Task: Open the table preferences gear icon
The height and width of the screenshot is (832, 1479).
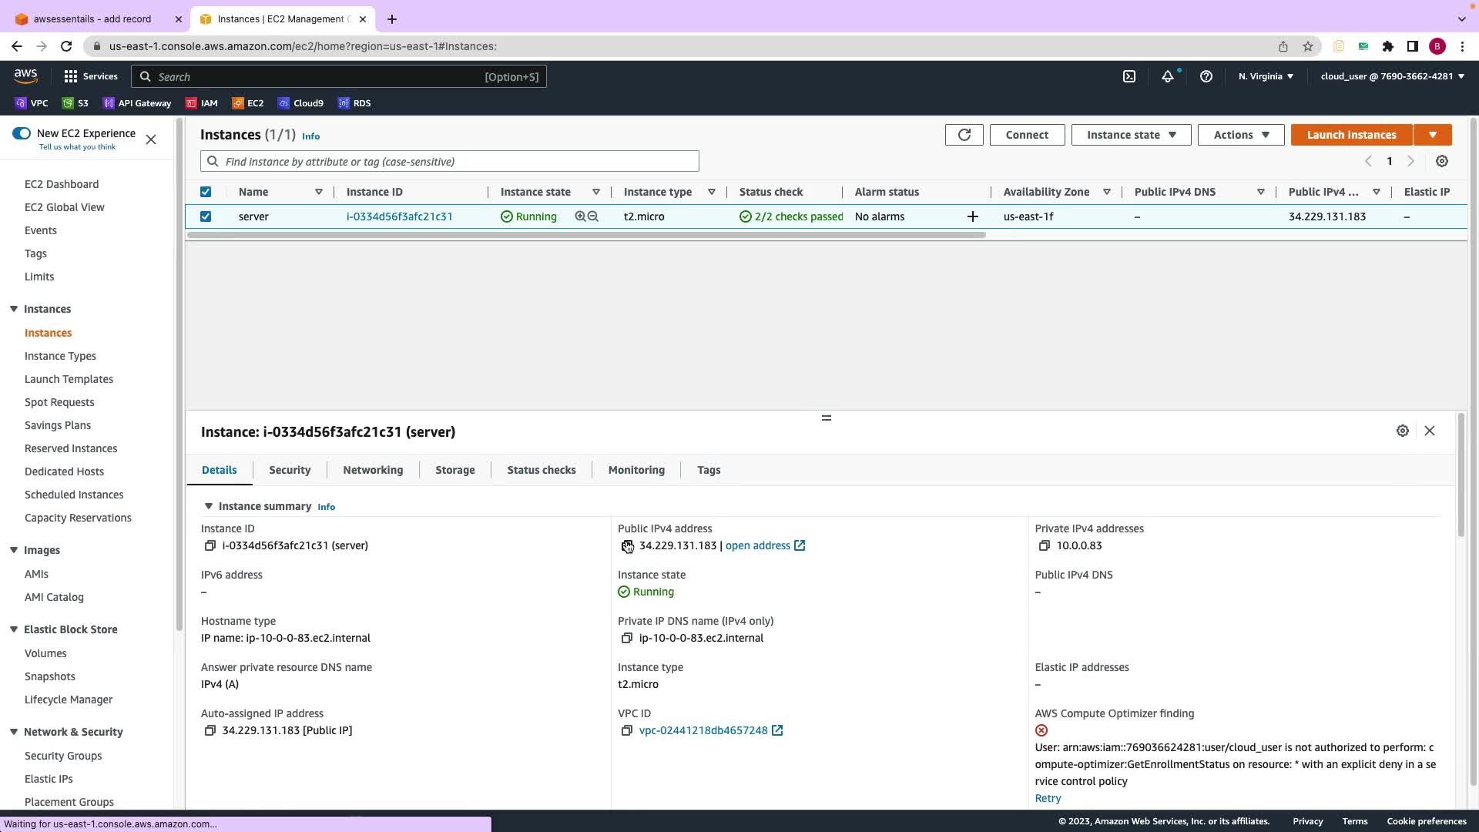Action: (x=1442, y=161)
